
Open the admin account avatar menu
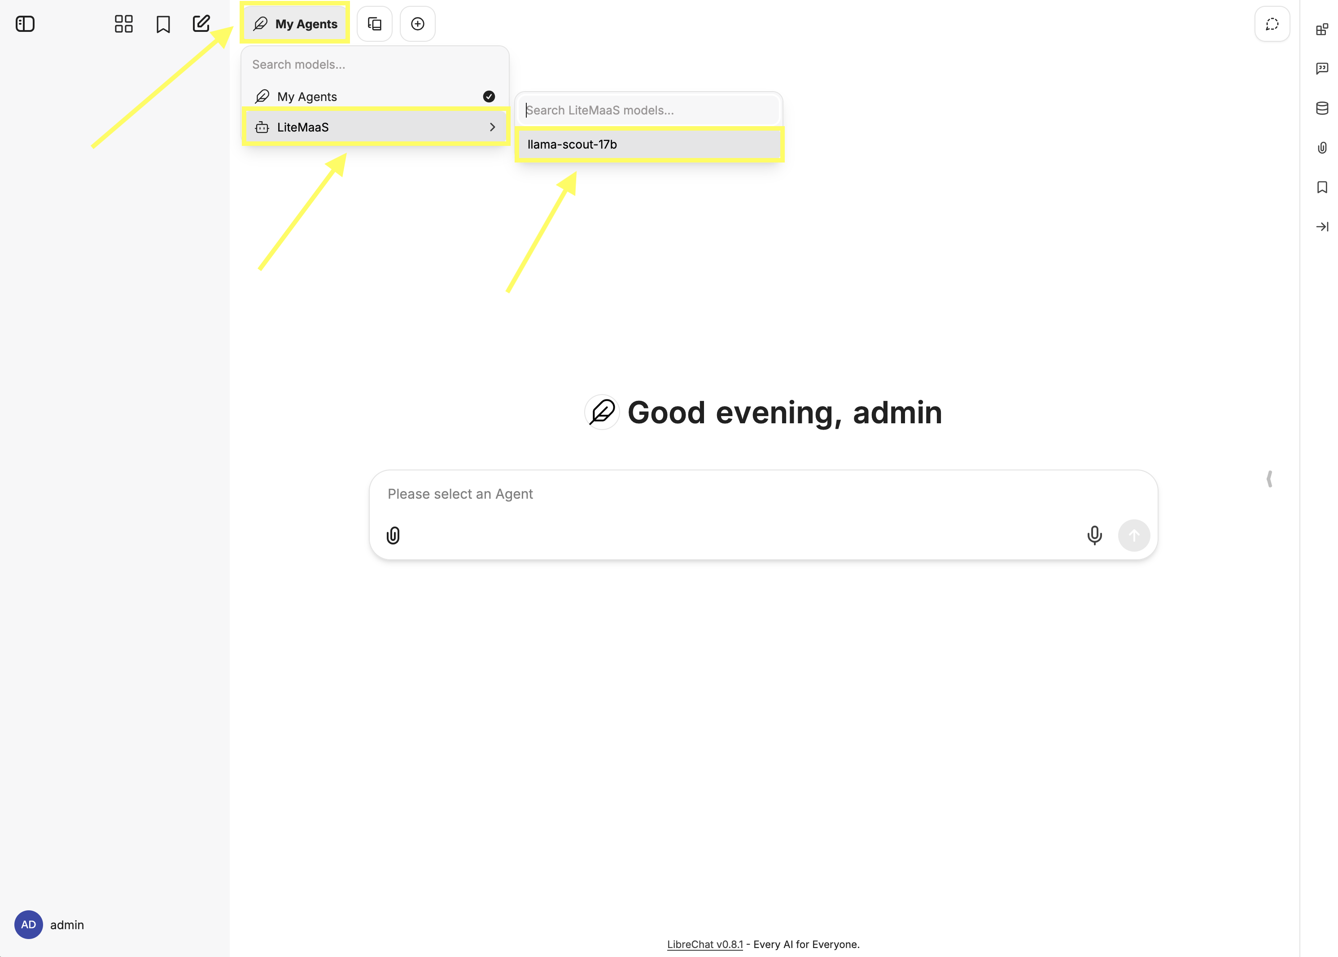(28, 925)
